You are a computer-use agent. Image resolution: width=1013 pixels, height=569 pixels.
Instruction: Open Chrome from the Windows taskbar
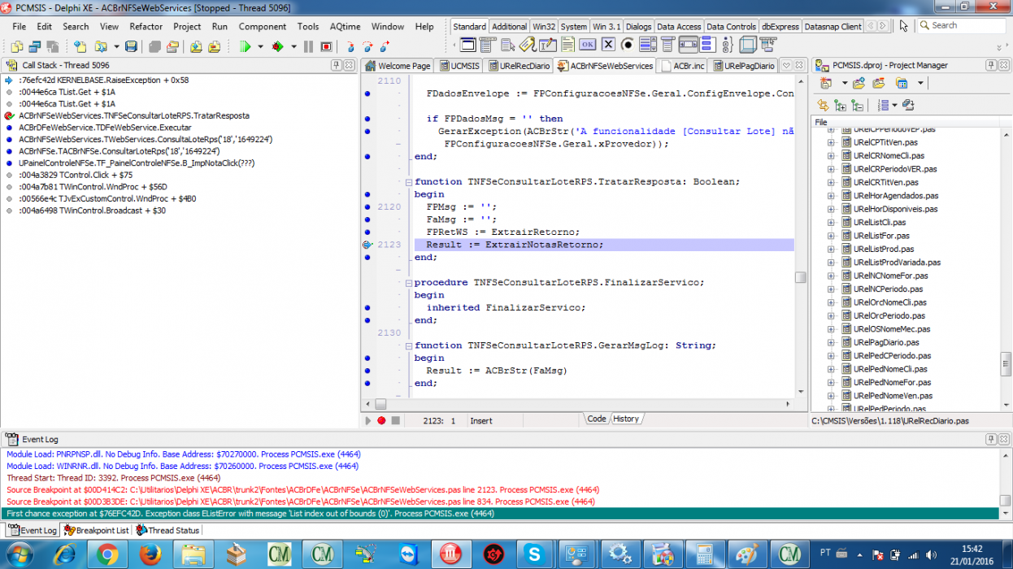click(106, 554)
